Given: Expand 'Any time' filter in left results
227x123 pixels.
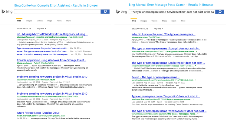Looking at the screenshot, I should (41, 29).
